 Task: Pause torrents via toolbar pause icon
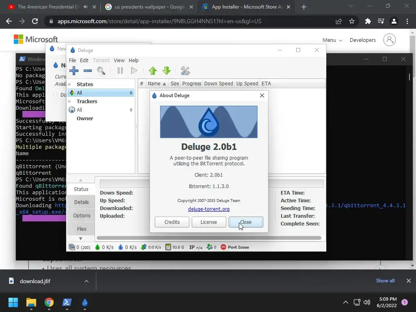(120, 71)
